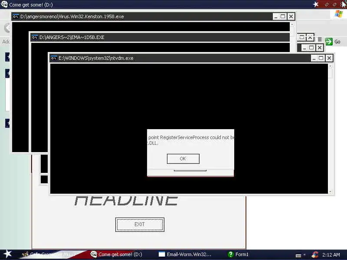Click the keyboard icon in system tray
This screenshot has height=260, width=347.
pyautogui.click(x=298, y=255)
